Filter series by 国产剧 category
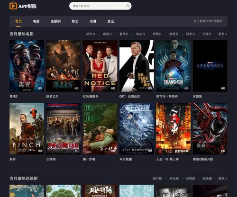The height and width of the screenshot is (197, 237). [x=157, y=179]
